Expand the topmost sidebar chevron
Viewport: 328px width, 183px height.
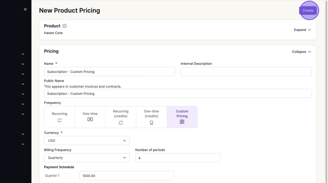tap(23, 54)
